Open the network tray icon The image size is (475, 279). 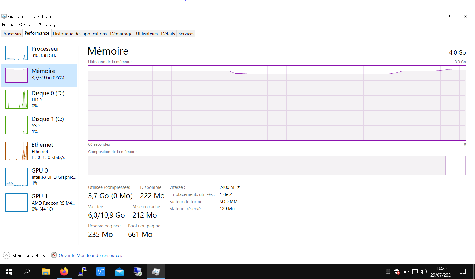coord(415,272)
